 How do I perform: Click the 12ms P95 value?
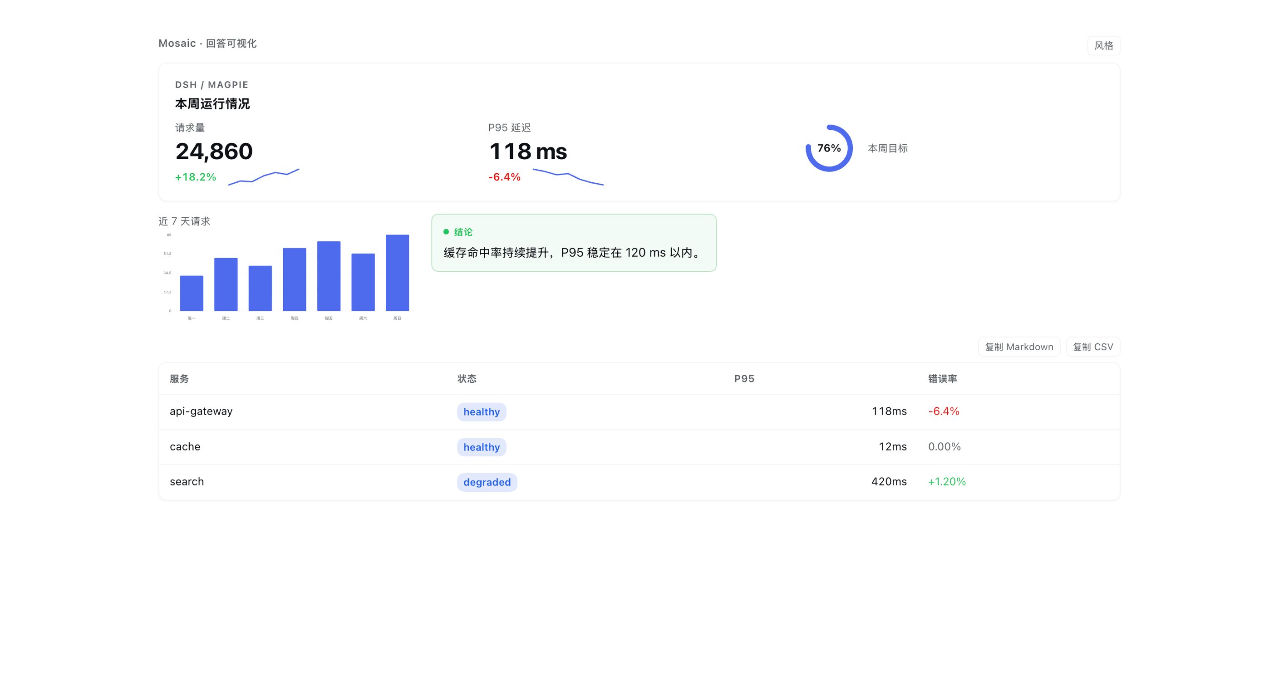892,447
